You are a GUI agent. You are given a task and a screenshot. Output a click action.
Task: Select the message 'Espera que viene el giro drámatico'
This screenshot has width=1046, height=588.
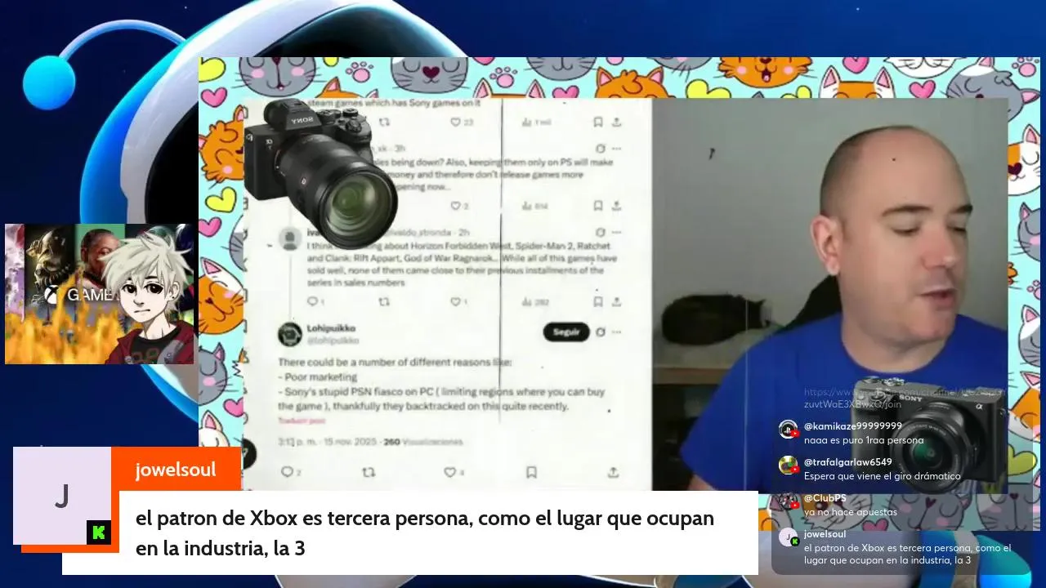point(883,476)
